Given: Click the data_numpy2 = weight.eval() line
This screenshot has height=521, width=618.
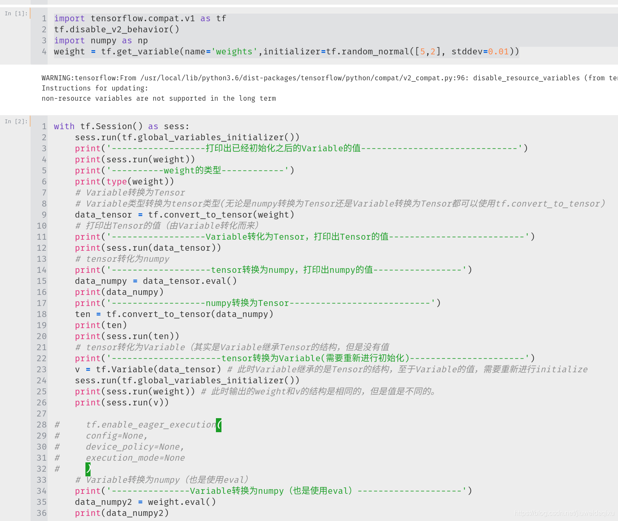Looking at the screenshot, I should (x=145, y=502).
